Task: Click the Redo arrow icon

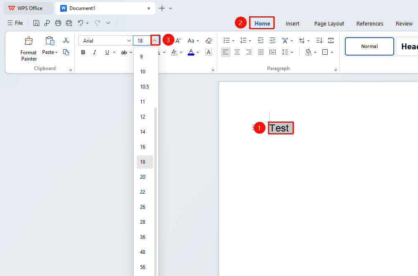Action: [x=97, y=23]
